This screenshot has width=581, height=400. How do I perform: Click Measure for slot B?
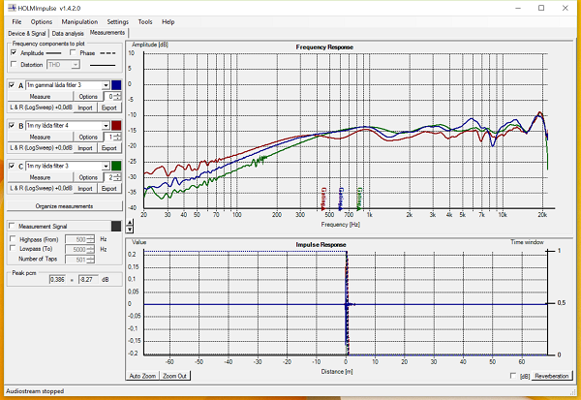pos(40,137)
